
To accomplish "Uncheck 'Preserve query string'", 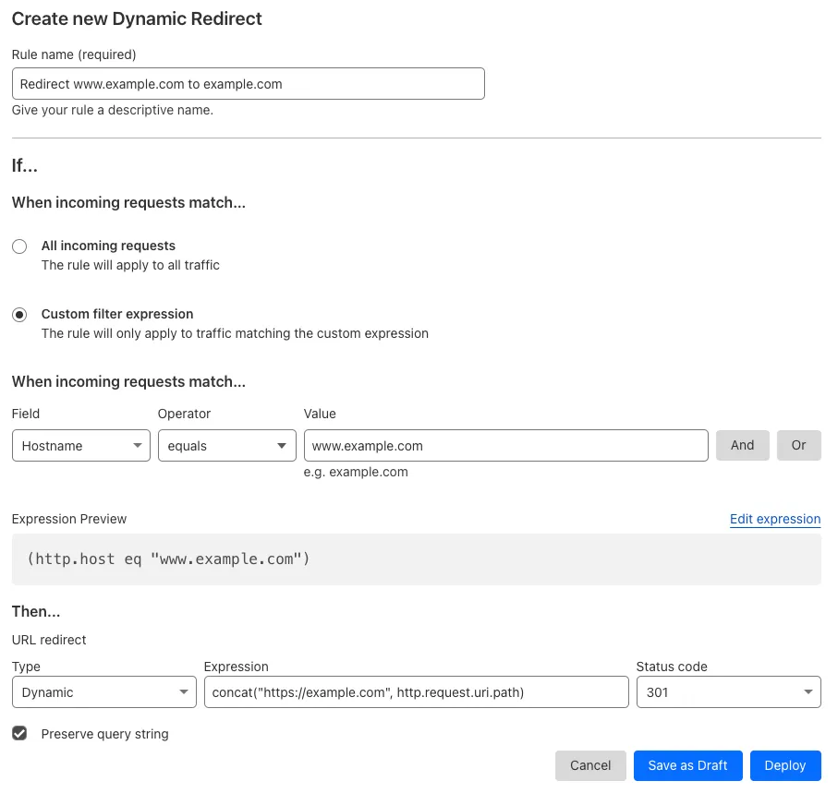I will coord(19,734).
